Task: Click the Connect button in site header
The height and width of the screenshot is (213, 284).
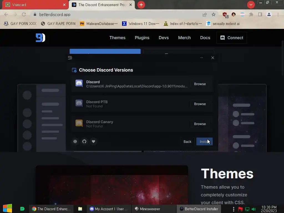Action: tap(232, 38)
